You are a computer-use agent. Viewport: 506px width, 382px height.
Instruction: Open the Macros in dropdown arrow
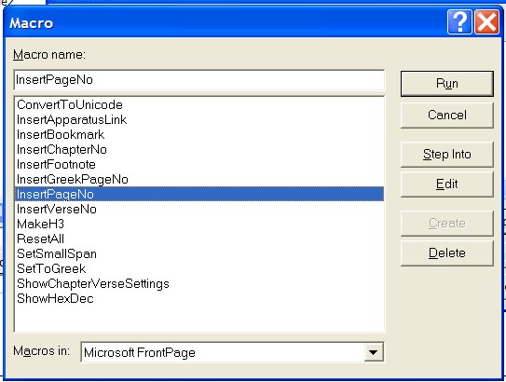point(374,352)
